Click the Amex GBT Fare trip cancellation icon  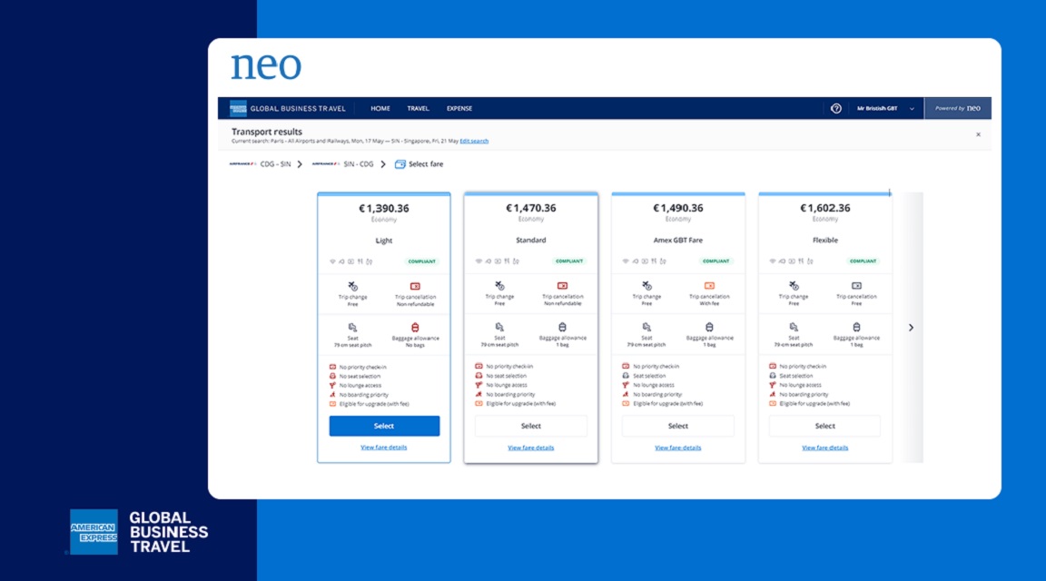709,285
